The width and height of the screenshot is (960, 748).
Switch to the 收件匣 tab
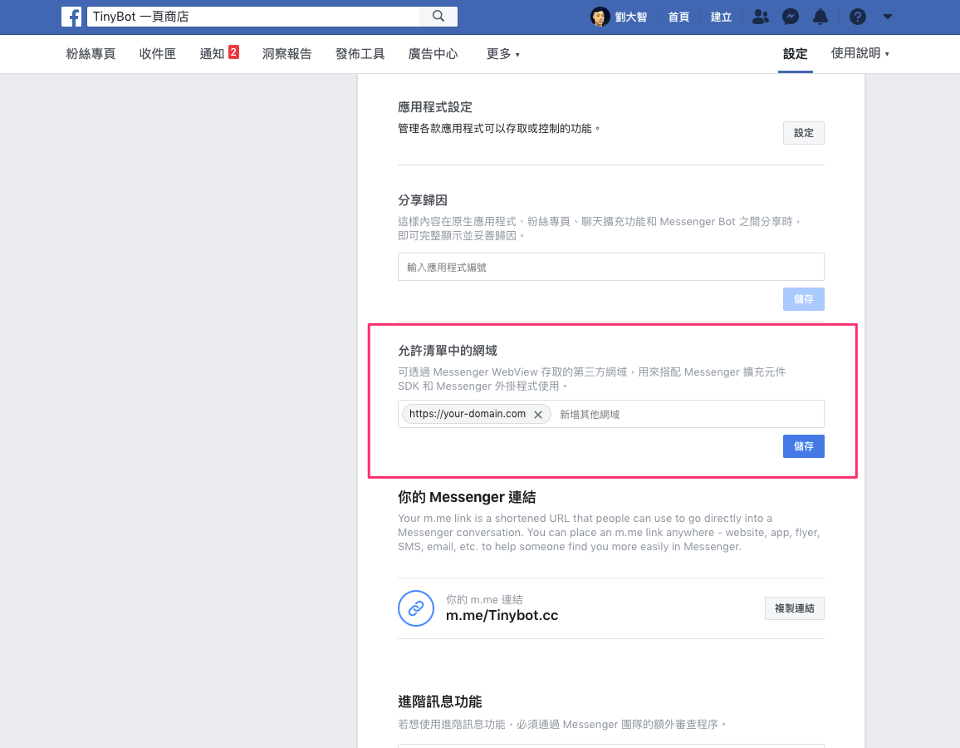(157, 54)
